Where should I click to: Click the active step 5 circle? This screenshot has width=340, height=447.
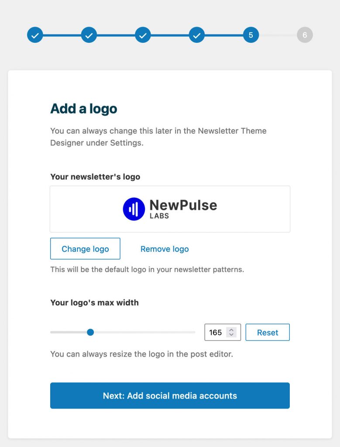tap(250, 35)
